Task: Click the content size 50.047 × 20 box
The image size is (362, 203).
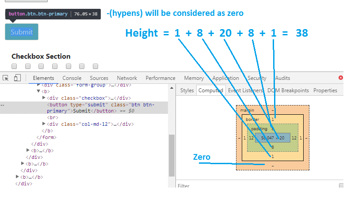Action: pyautogui.click(x=273, y=138)
